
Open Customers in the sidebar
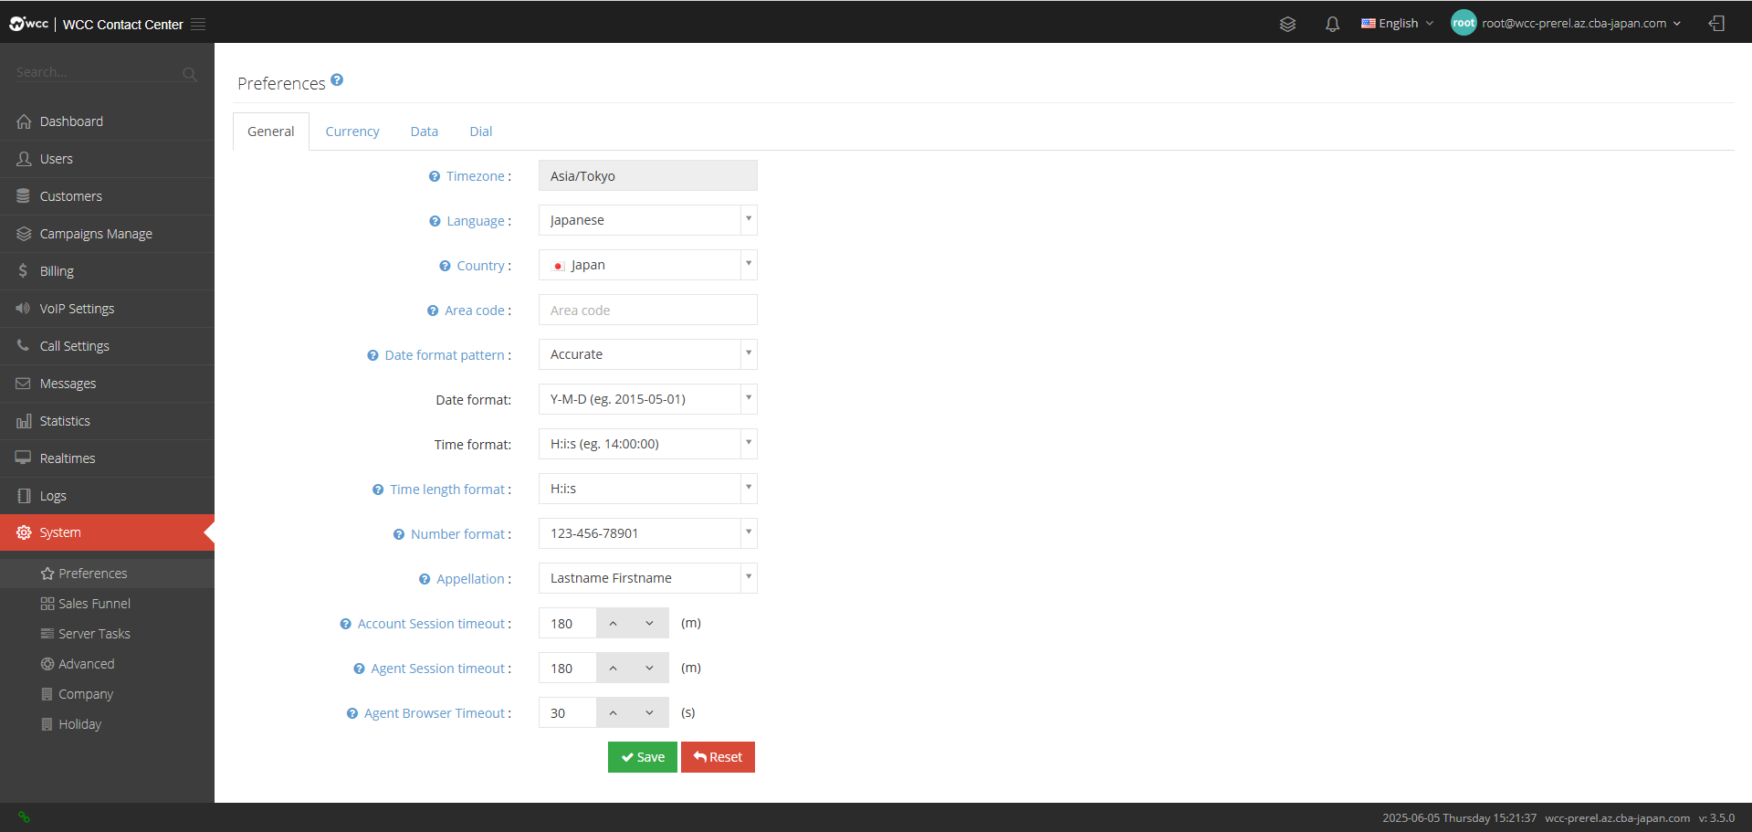(x=107, y=196)
